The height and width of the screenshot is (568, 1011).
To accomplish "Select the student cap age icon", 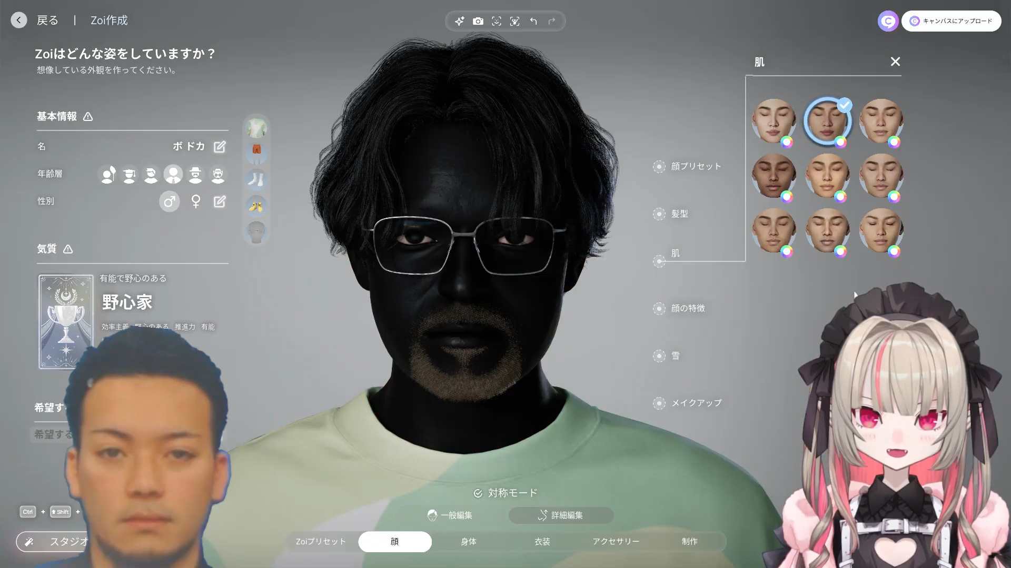I will pos(130,174).
